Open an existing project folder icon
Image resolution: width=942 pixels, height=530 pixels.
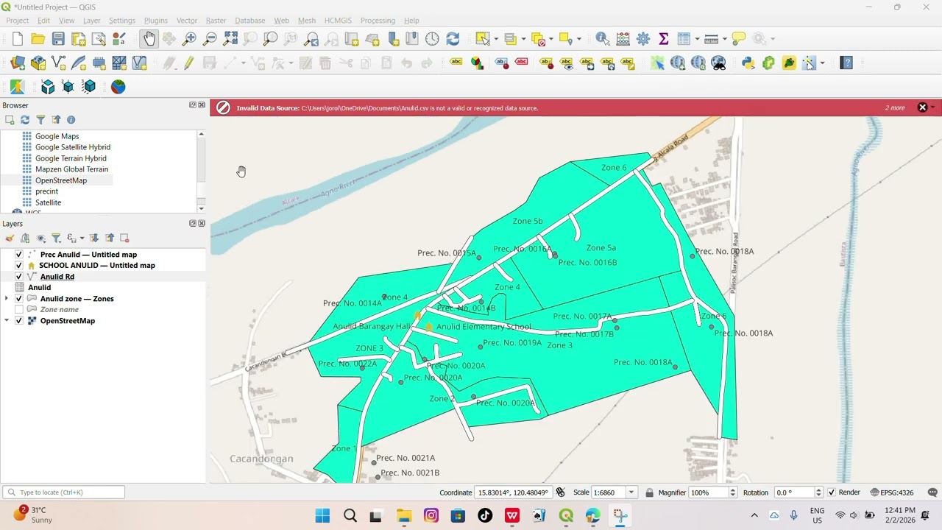click(38, 39)
